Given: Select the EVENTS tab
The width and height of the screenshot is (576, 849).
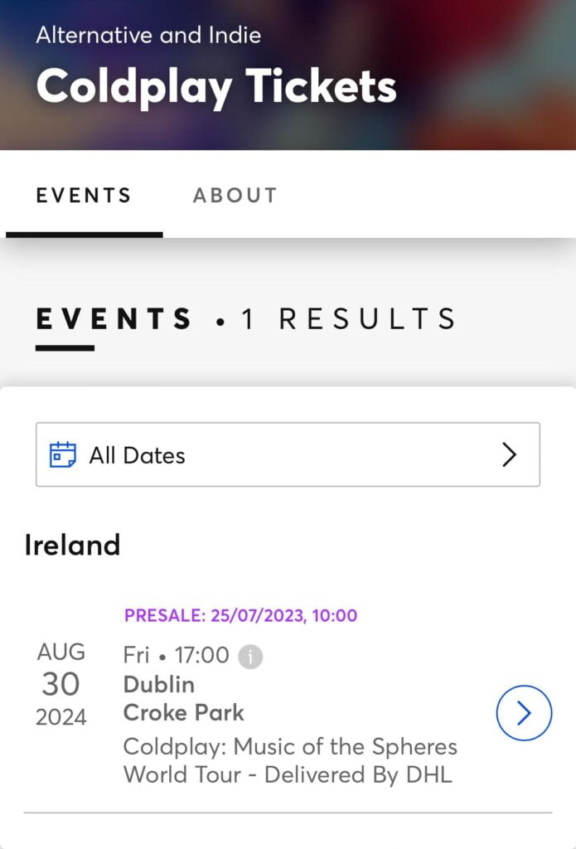Looking at the screenshot, I should point(84,196).
